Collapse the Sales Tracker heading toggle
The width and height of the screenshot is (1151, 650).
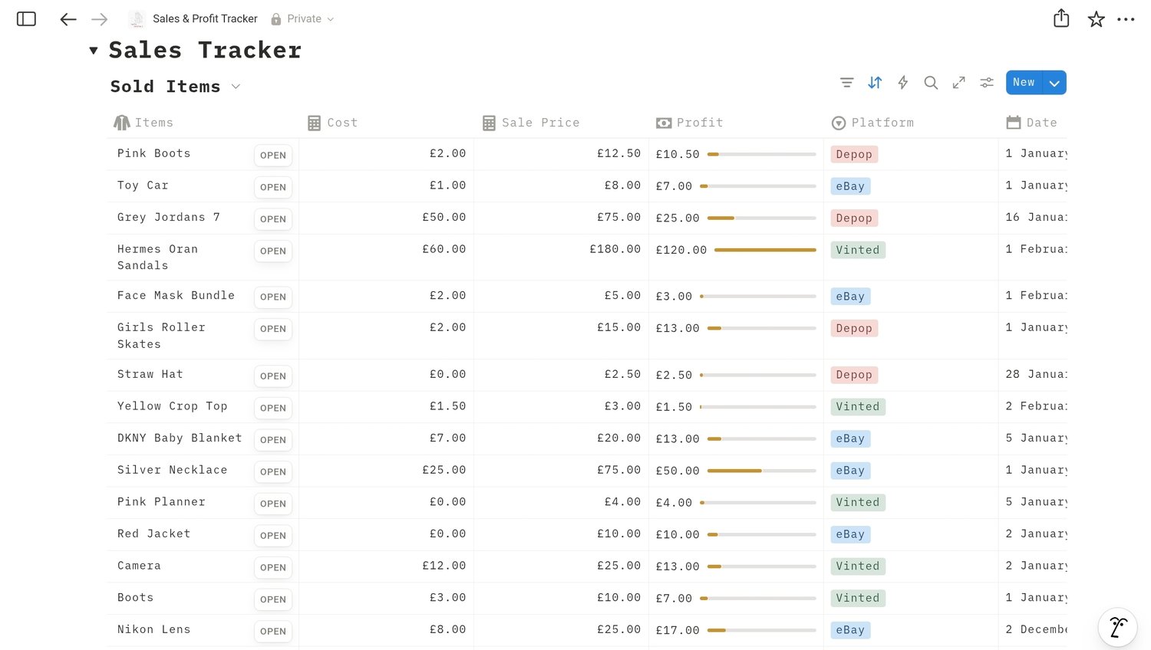[94, 51]
